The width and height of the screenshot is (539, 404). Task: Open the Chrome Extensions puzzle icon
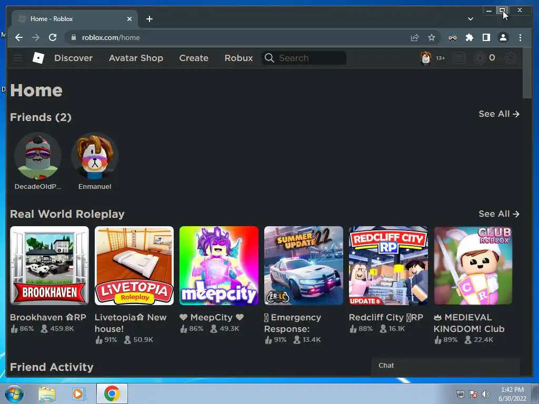tap(469, 37)
